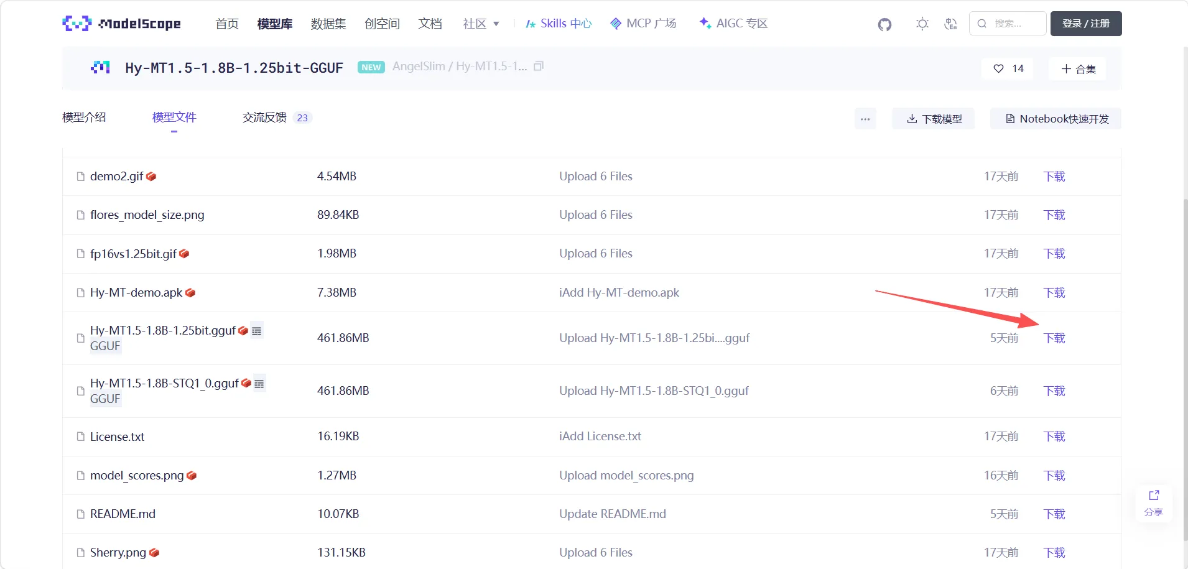
Task: Click the LFS cube icon next to model_scores.png
Action: click(192, 476)
